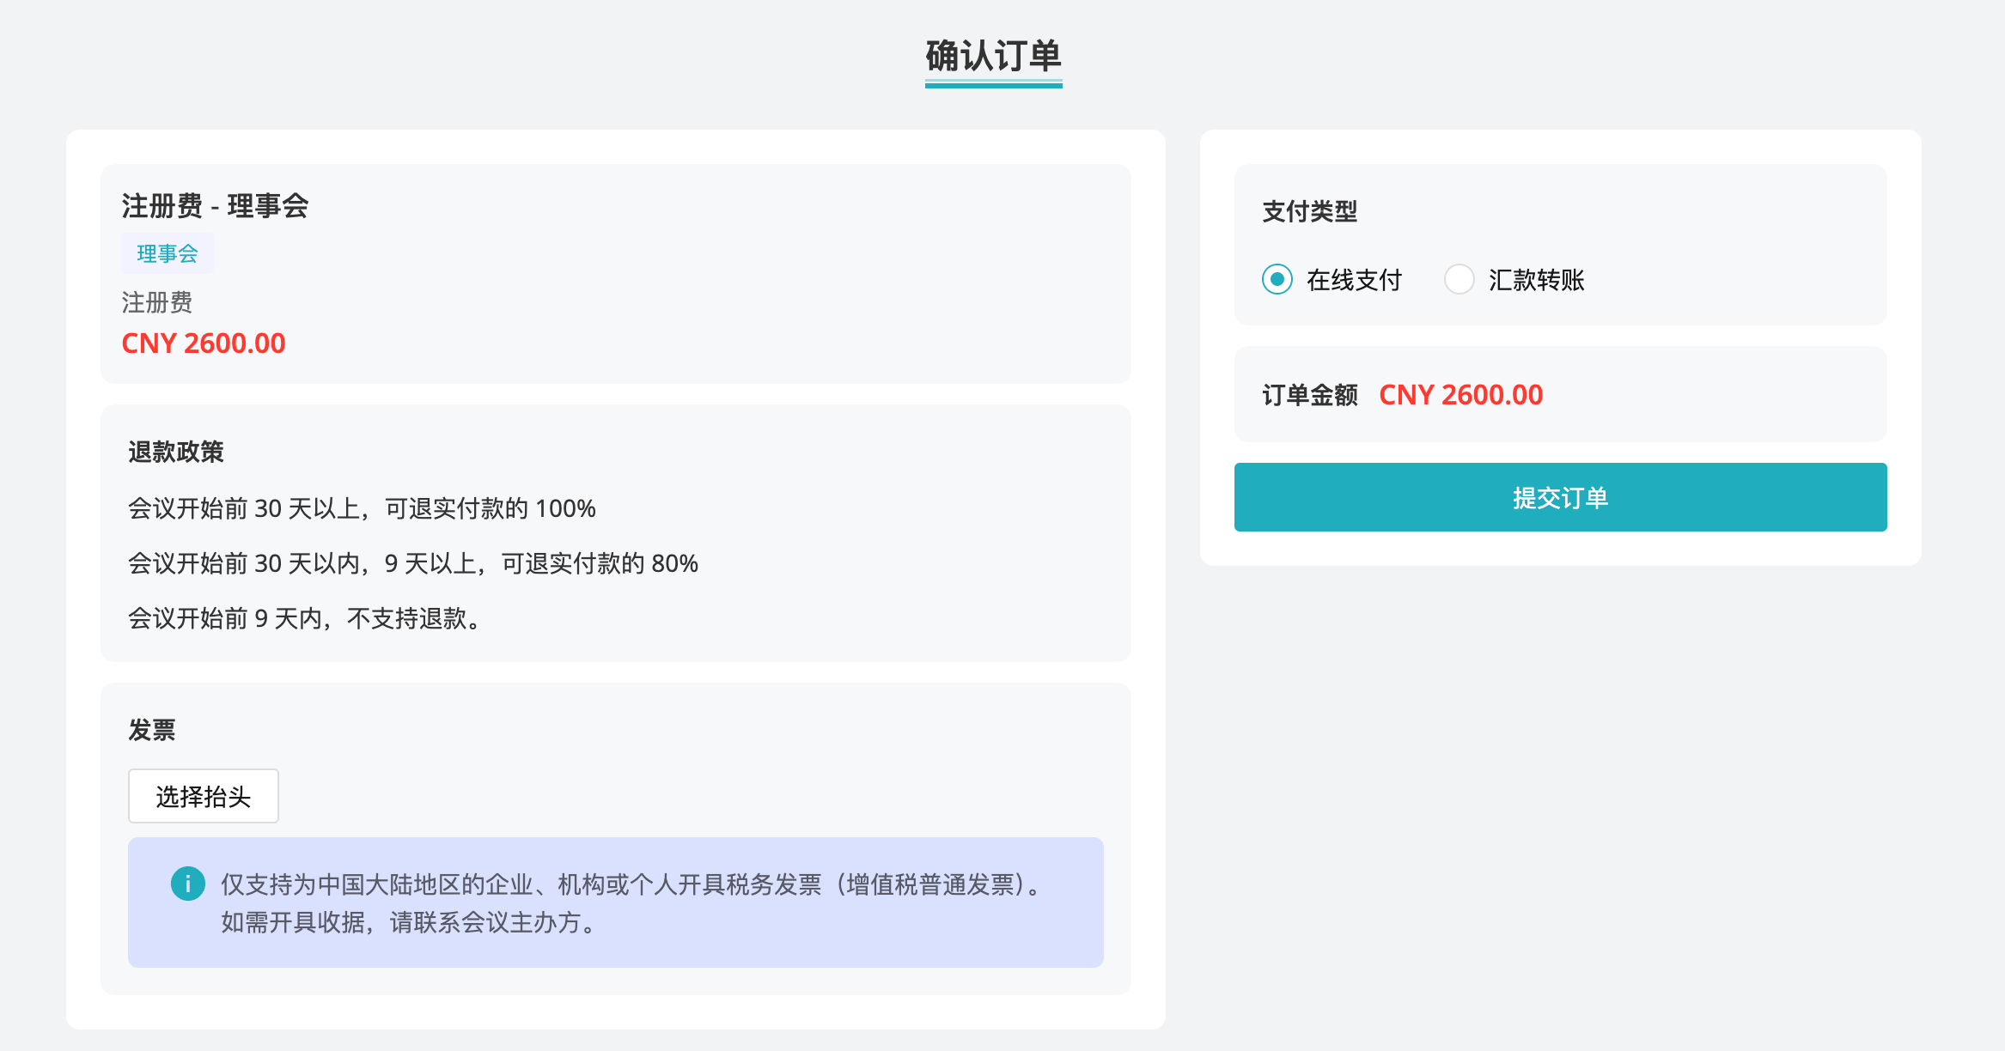
Task: Click the 退款政策 heading
Action: point(176,452)
